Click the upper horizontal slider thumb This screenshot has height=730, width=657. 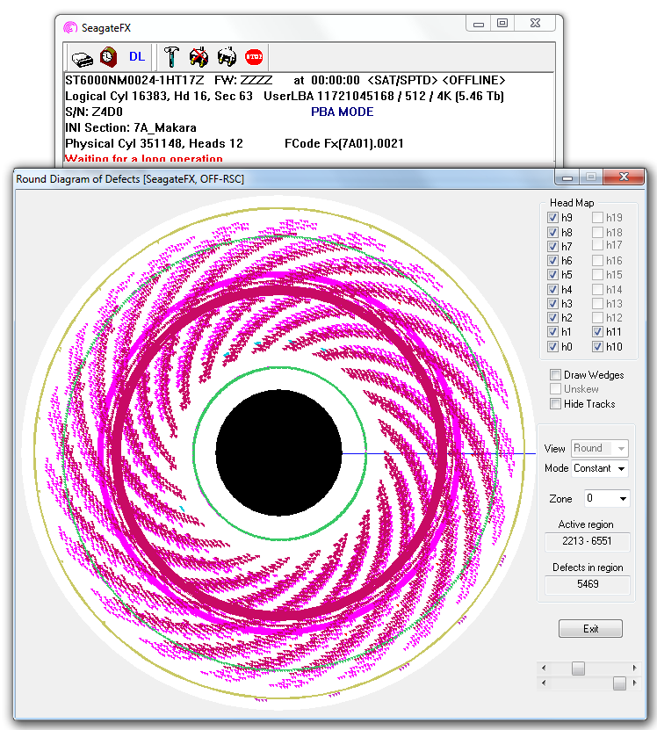tap(578, 669)
